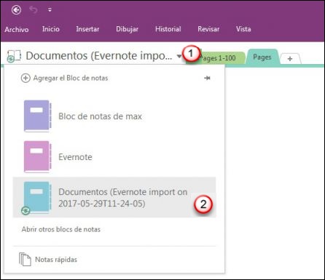Click the Back arrow icon
The width and height of the screenshot is (325, 280).
tap(16, 10)
